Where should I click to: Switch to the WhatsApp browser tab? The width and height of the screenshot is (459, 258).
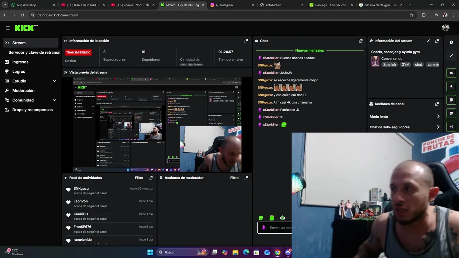[x=33, y=5]
